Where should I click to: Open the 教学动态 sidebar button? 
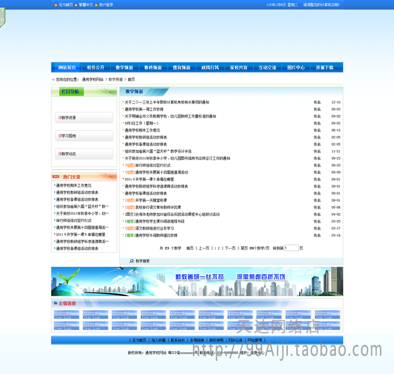tap(84, 154)
